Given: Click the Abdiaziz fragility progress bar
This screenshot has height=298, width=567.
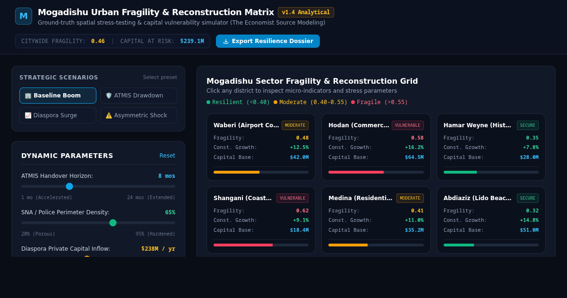Looking at the screenshot, I should tap(491, 245).
